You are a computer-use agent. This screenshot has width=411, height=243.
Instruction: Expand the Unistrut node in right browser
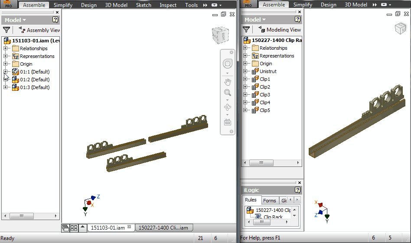[245, 71]
